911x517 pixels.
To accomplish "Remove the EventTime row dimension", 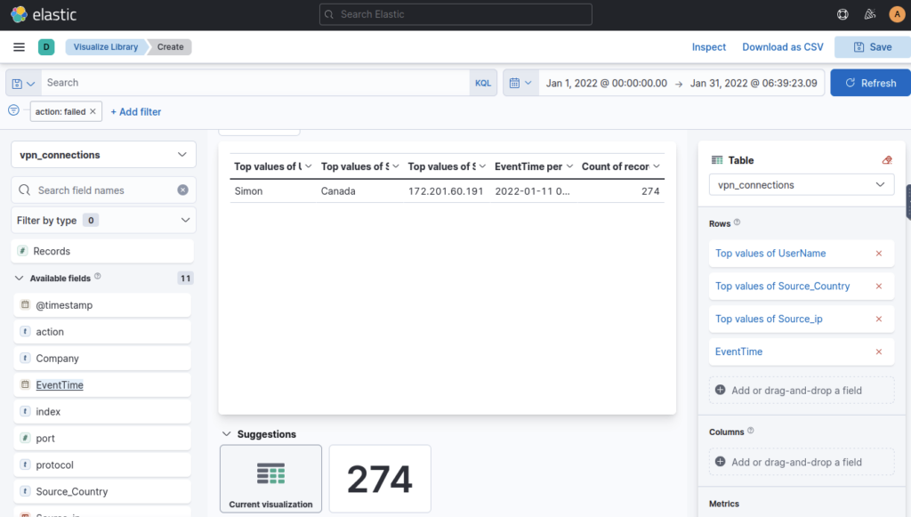I will tap(878, 351).
